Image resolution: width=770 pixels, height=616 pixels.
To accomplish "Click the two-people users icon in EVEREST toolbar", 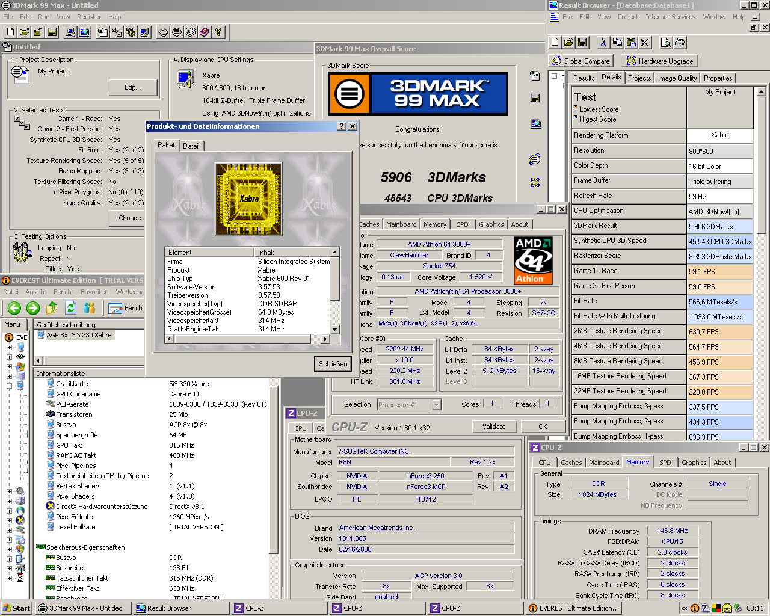I will pyautogui.click(x=90, y=308).
